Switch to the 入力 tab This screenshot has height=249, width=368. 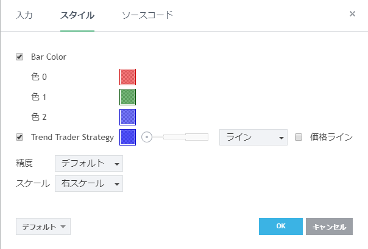(24, 15)
